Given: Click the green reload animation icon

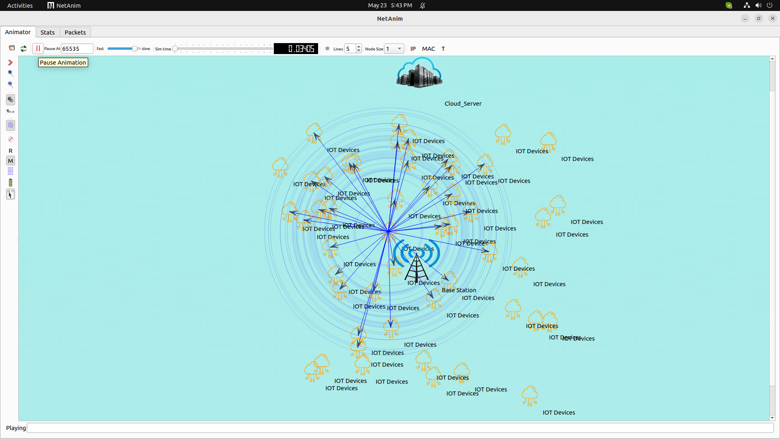Looking at the screenshot, I should tap(24, 48).
